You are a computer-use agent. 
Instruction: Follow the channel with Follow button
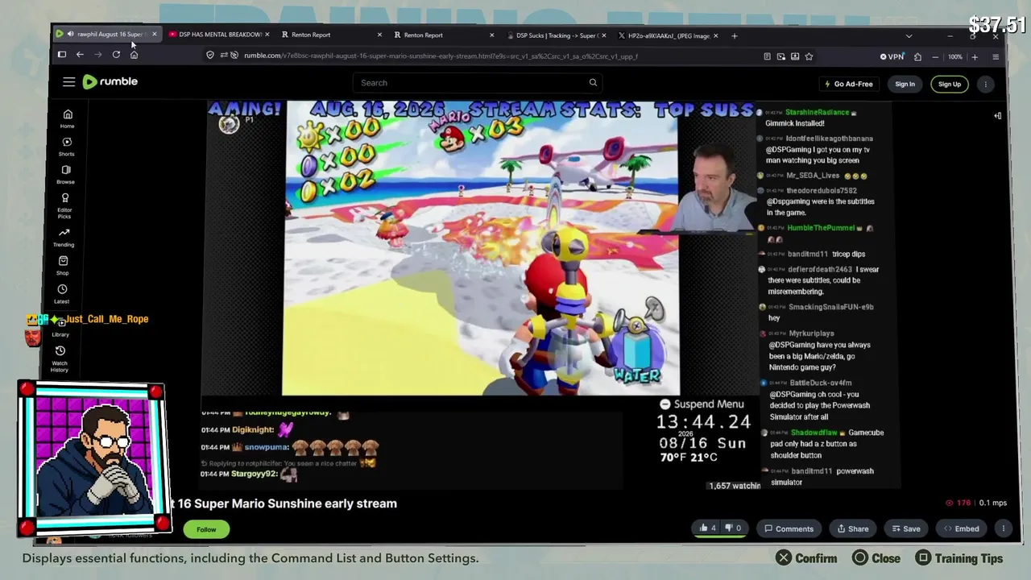click(206, 529)
